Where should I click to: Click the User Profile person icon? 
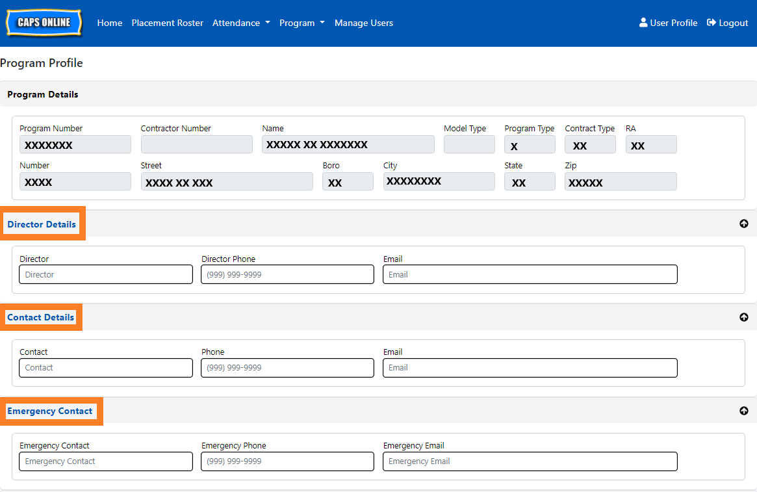click(x=643, y=23)
